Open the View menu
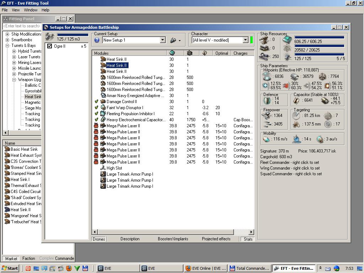 [16, 10]
